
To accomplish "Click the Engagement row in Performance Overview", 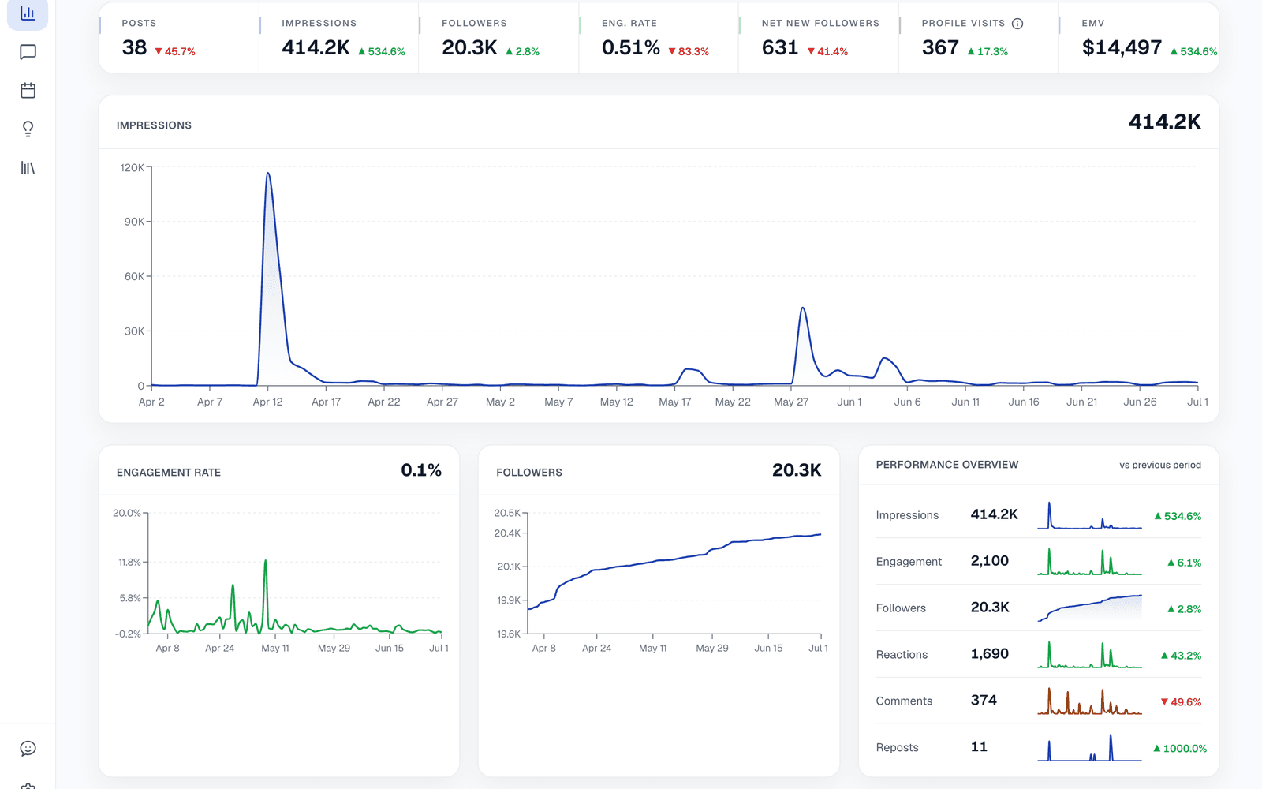I will 1039,562.
